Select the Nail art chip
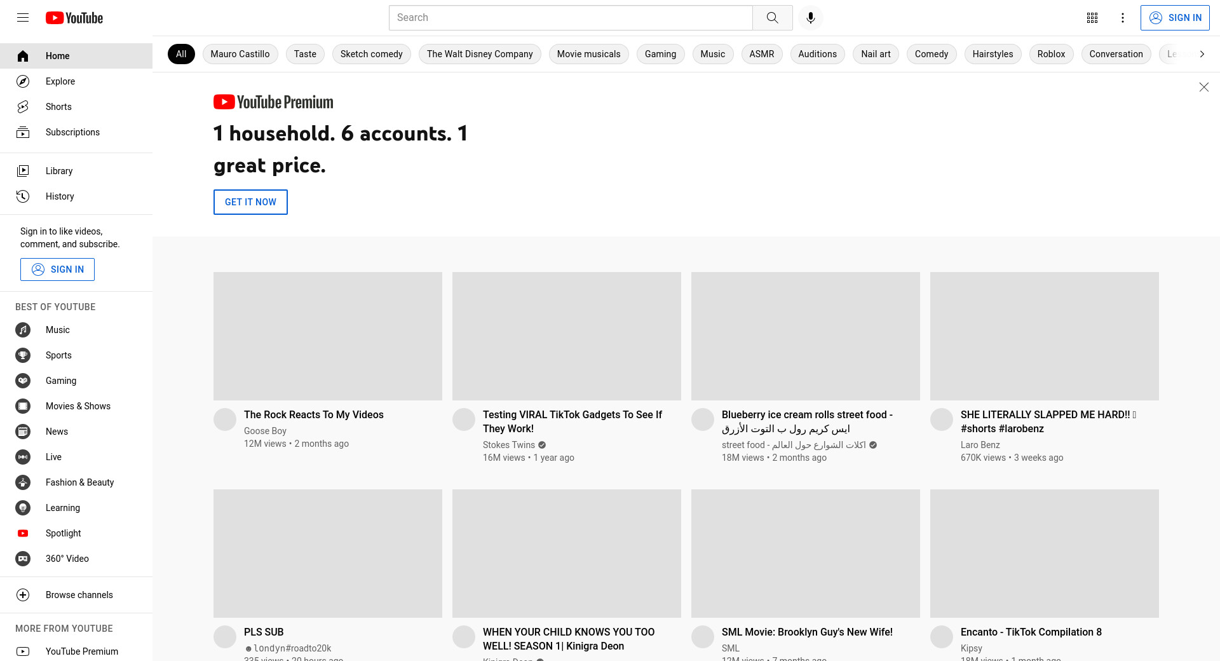Viewport: 1220px width, 661px height. (876, 54)
